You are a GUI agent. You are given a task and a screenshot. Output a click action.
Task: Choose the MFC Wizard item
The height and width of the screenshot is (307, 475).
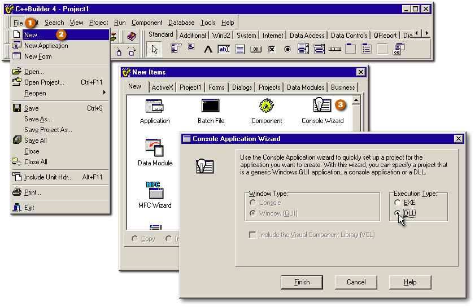(x=155, y=195)
